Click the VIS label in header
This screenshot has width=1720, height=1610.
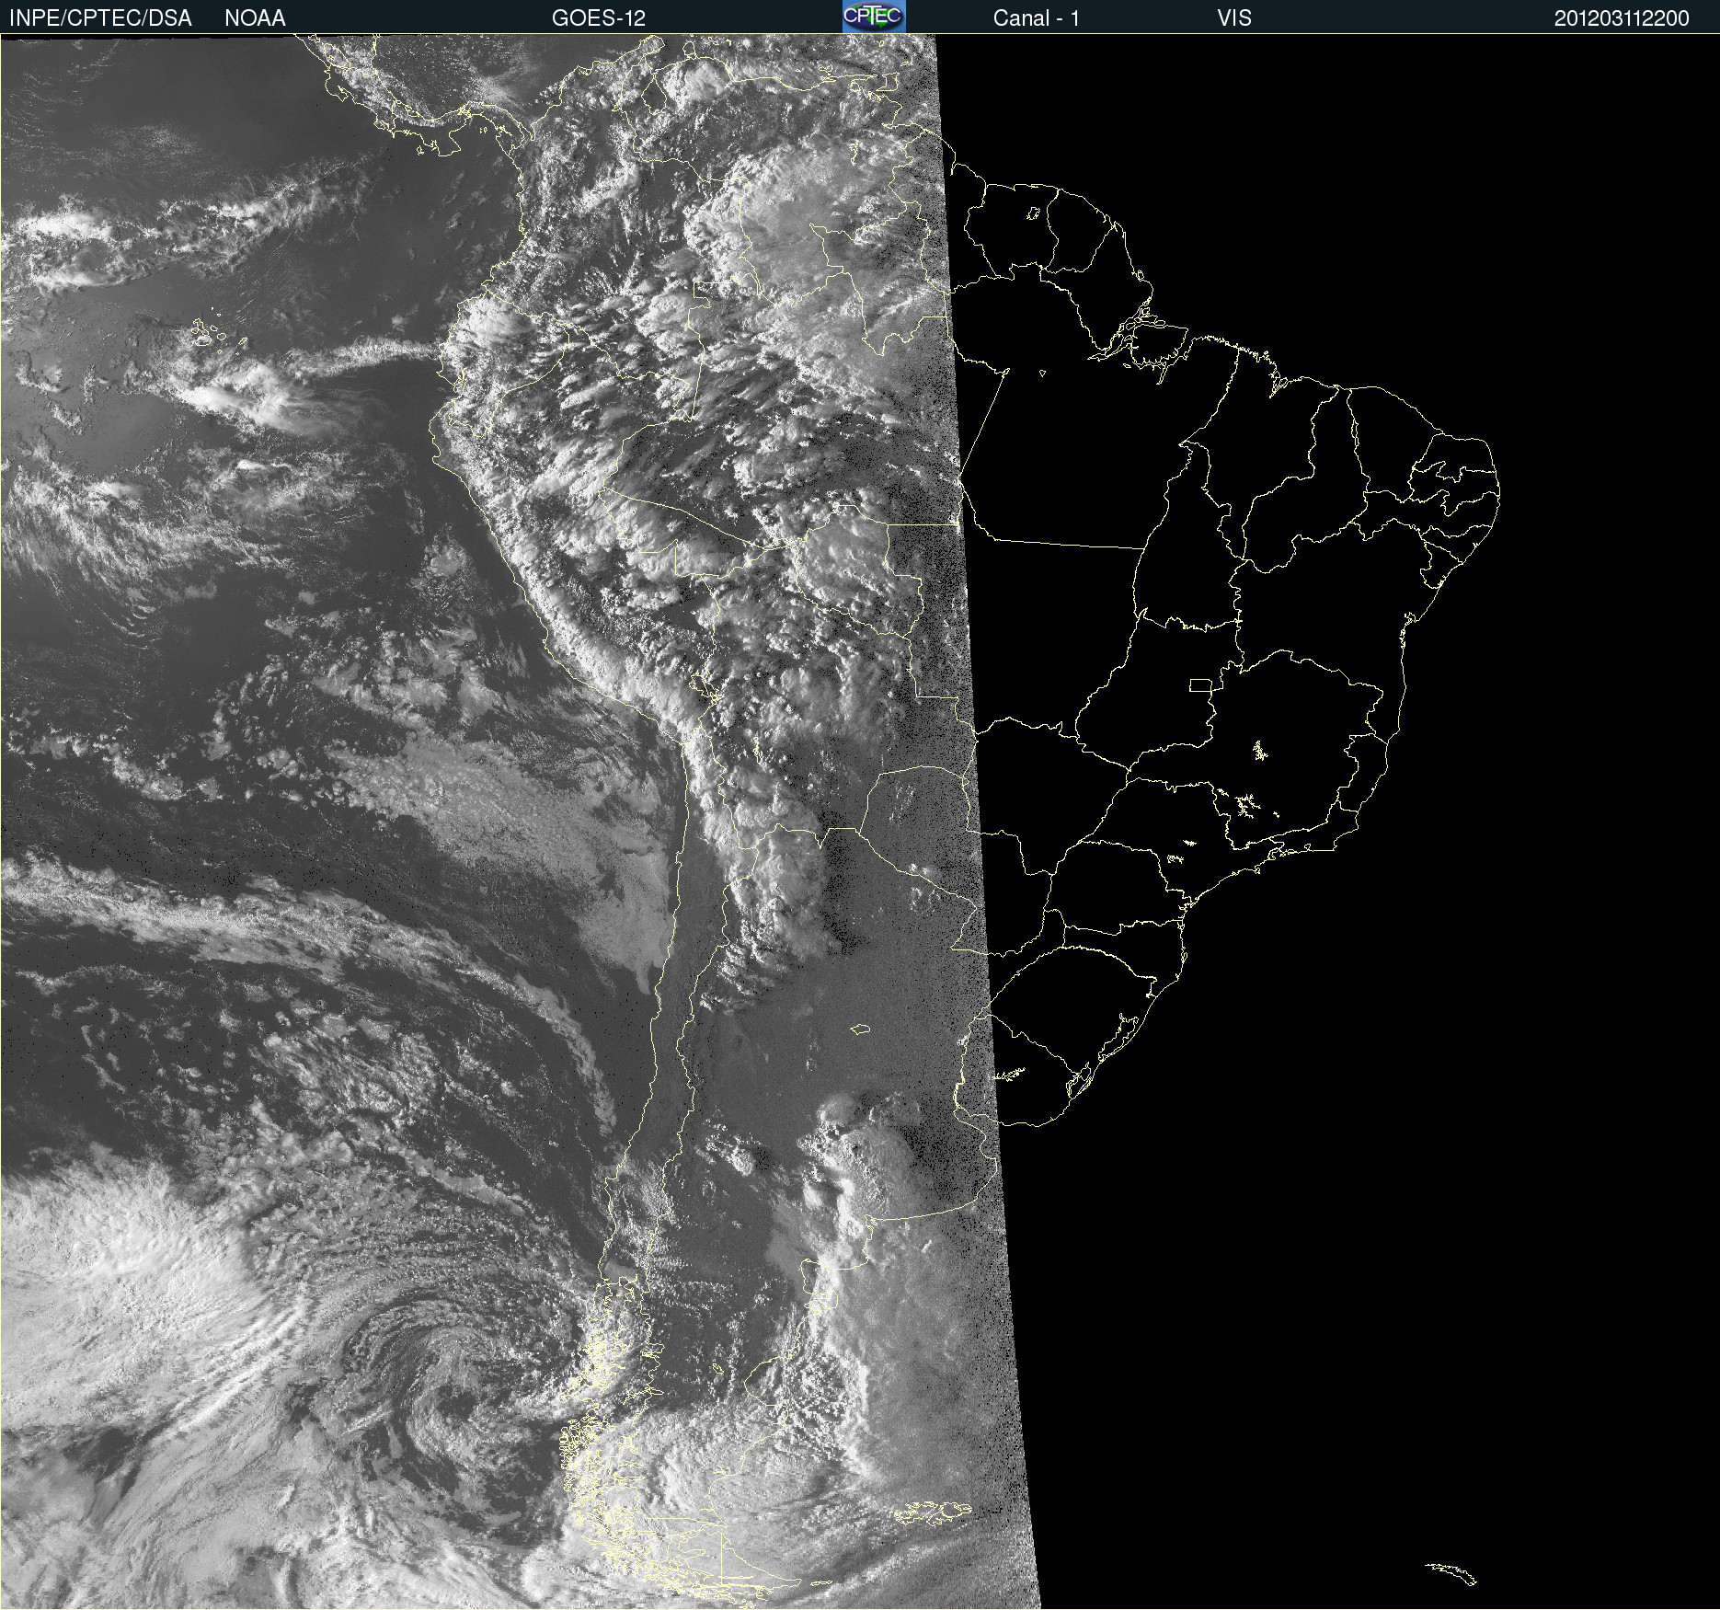click(1233, 18)
